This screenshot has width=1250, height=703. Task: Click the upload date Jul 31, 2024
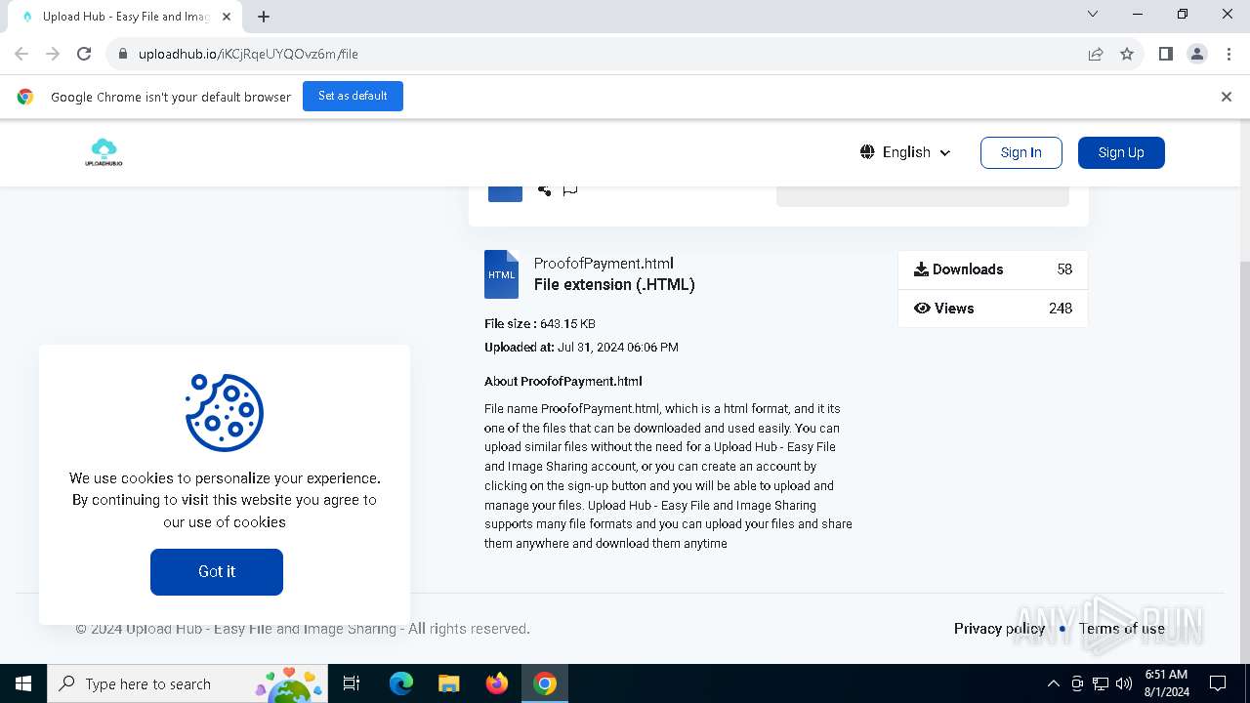pyautogui.click(x=618, y=348)
